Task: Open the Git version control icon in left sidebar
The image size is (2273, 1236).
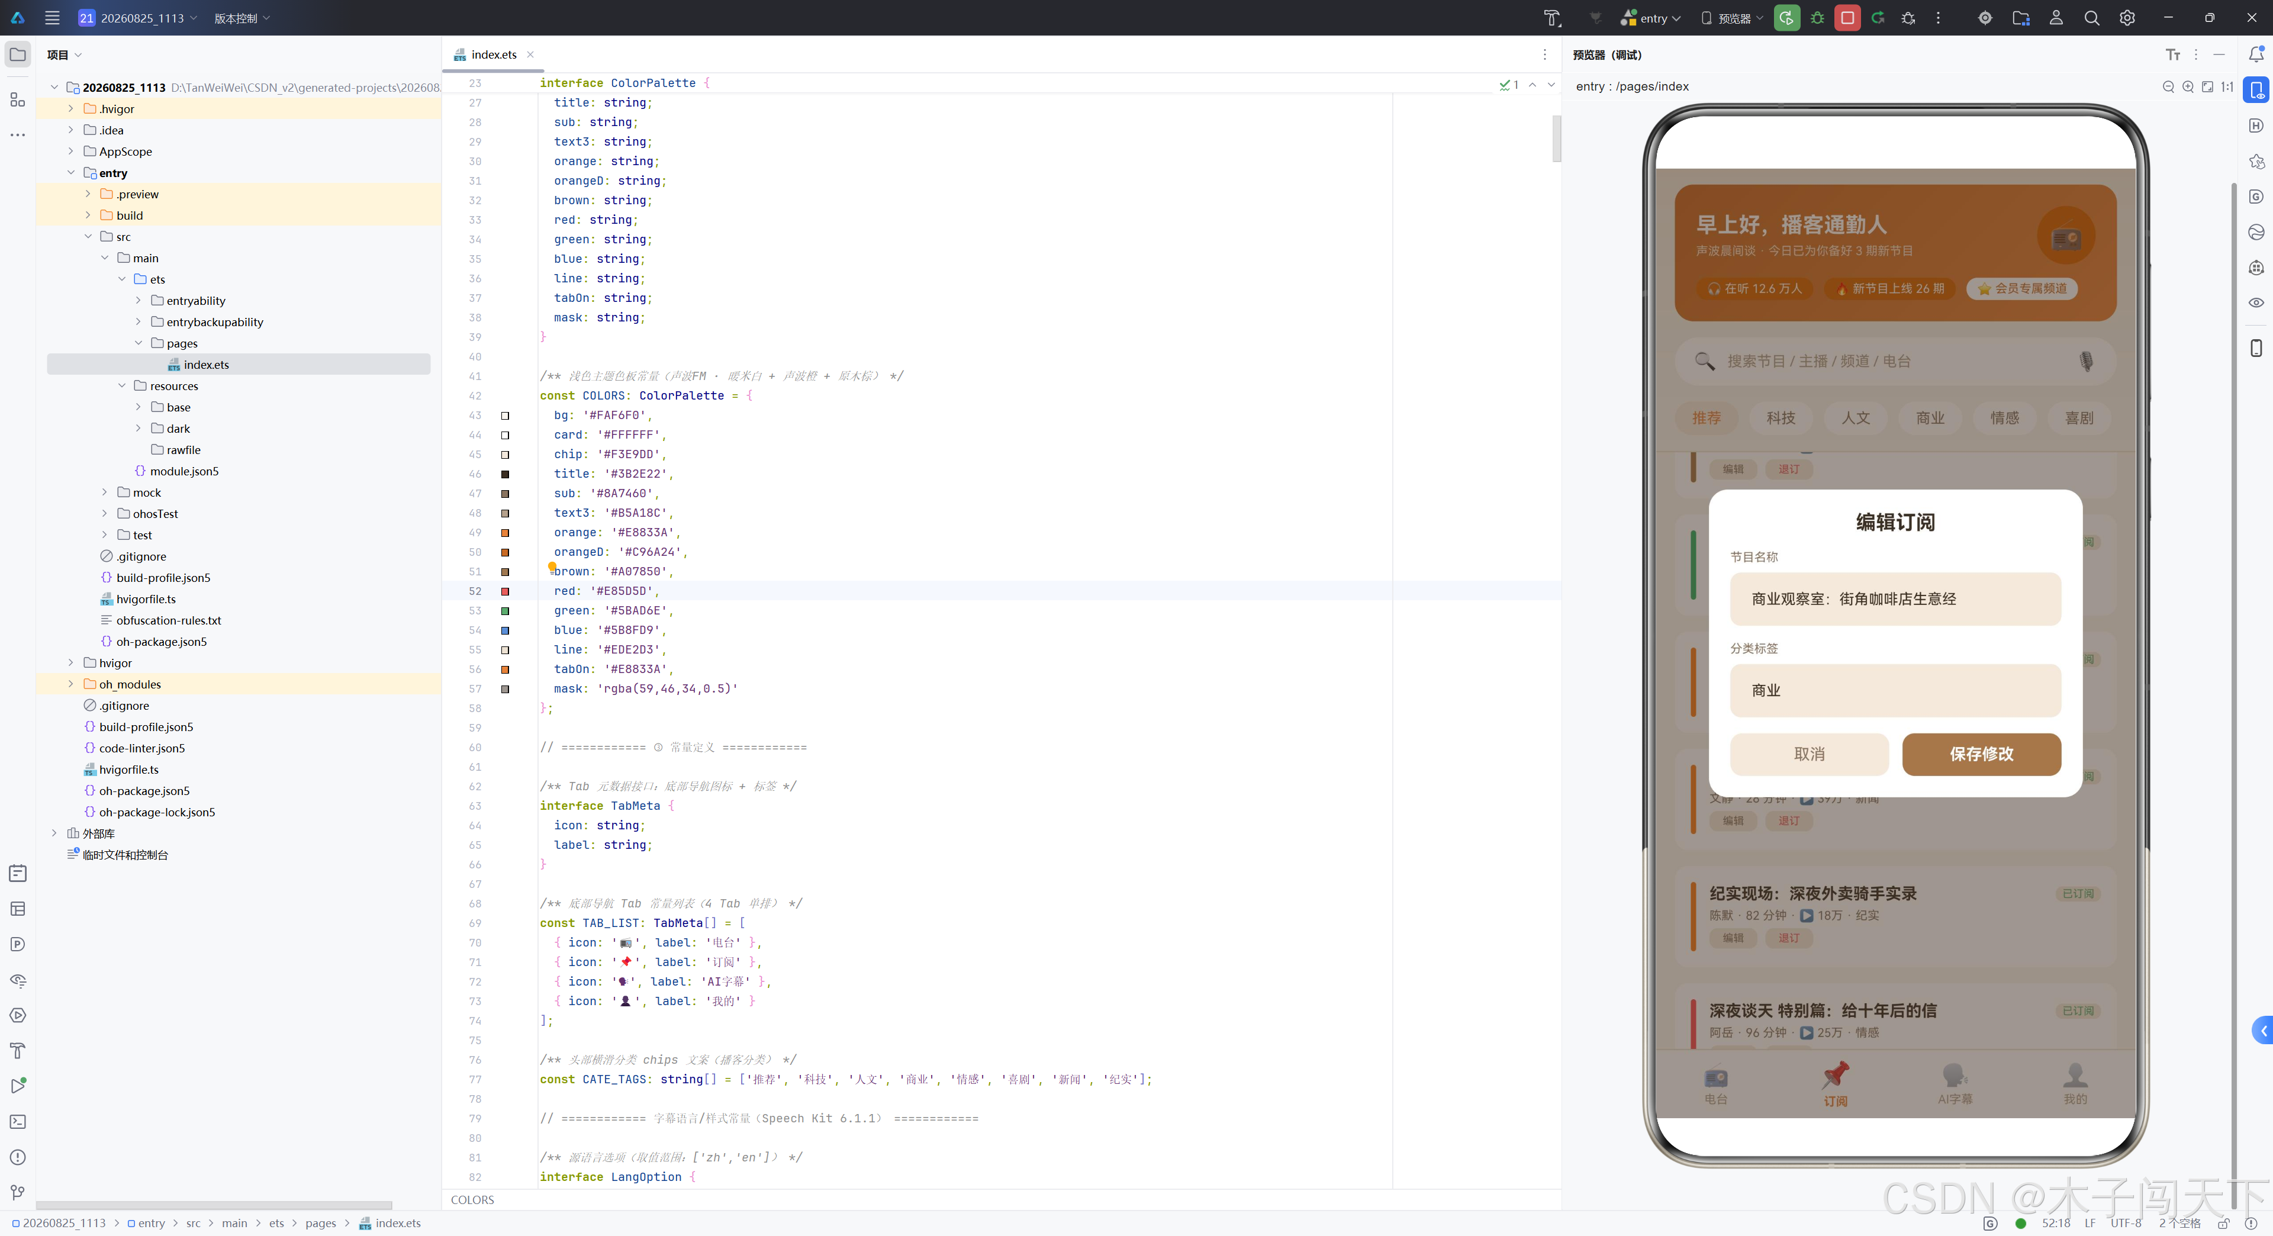Action: click(x=18, y=1193)
